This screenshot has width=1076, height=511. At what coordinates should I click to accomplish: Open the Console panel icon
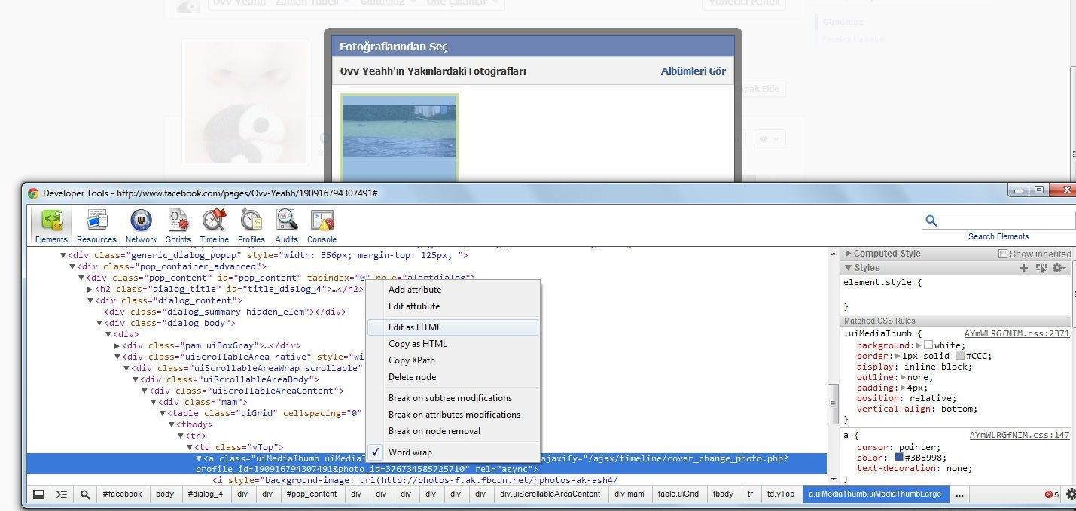click(x=322, y=221)
